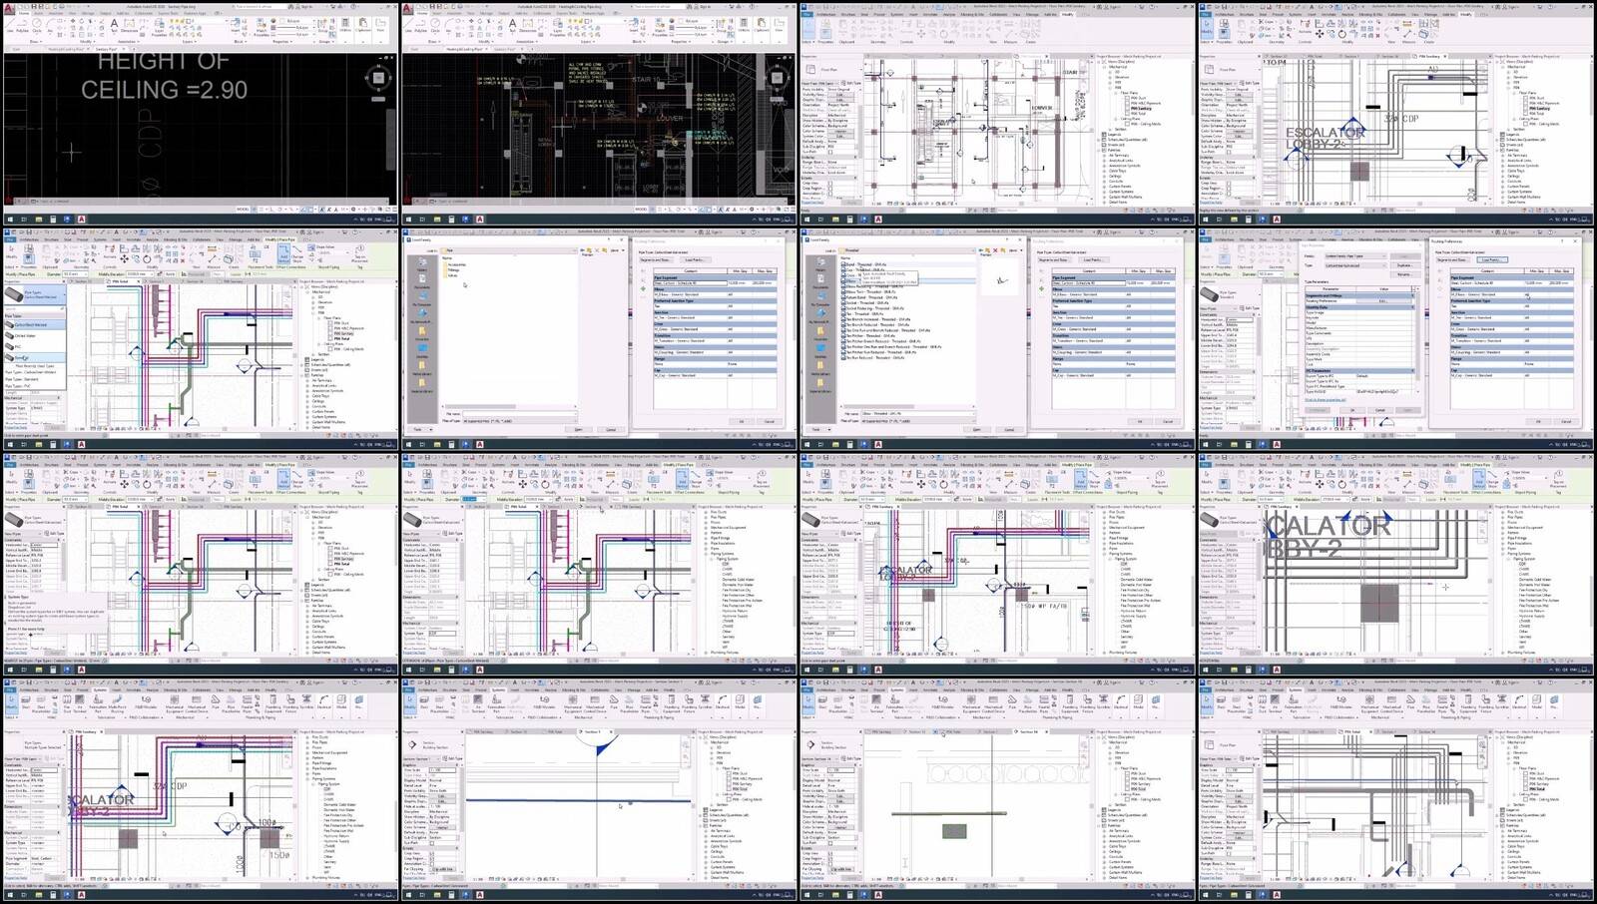Open the Accessories folder in the Load Family dialog
Viewport: 1597px width, 904px height.
point(455,264)
